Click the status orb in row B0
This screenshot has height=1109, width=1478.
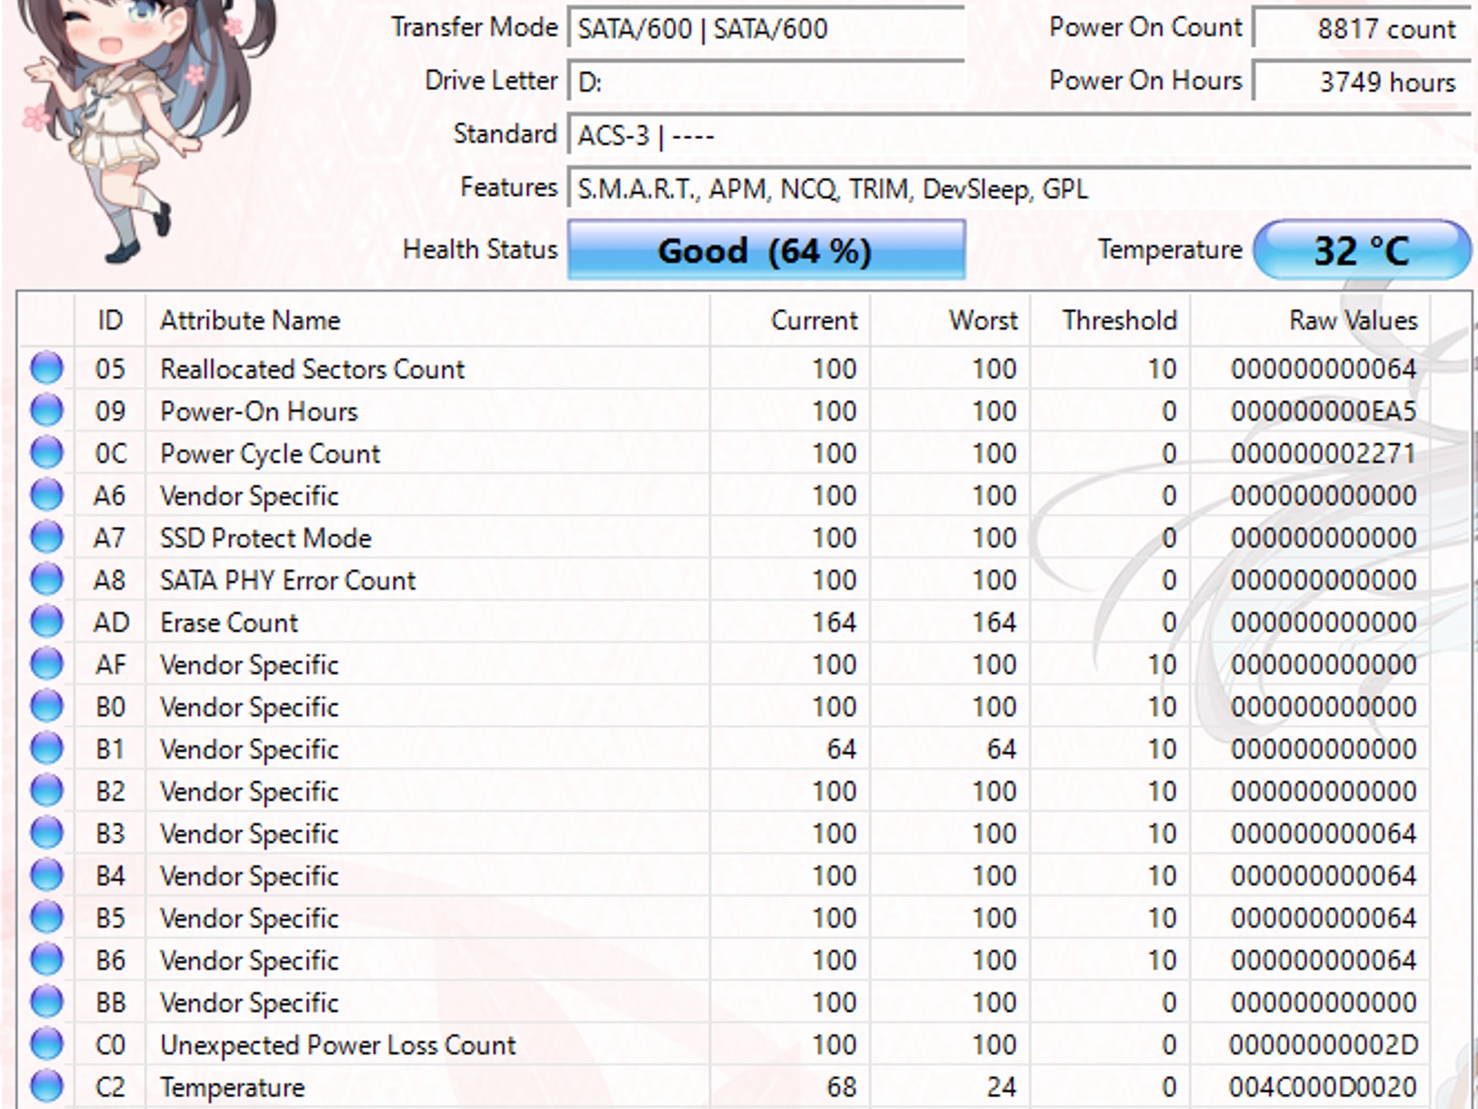[x=47, y=706]
